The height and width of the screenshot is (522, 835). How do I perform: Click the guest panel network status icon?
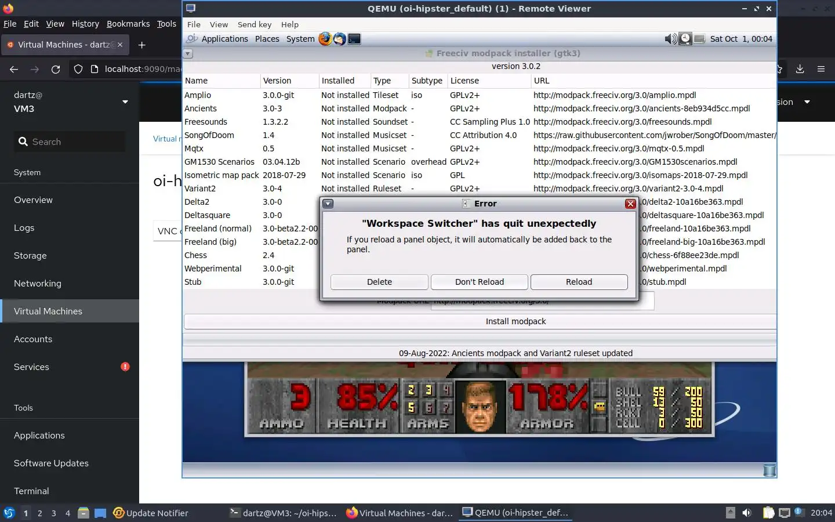pyautogui.click(x=700, y=39)
